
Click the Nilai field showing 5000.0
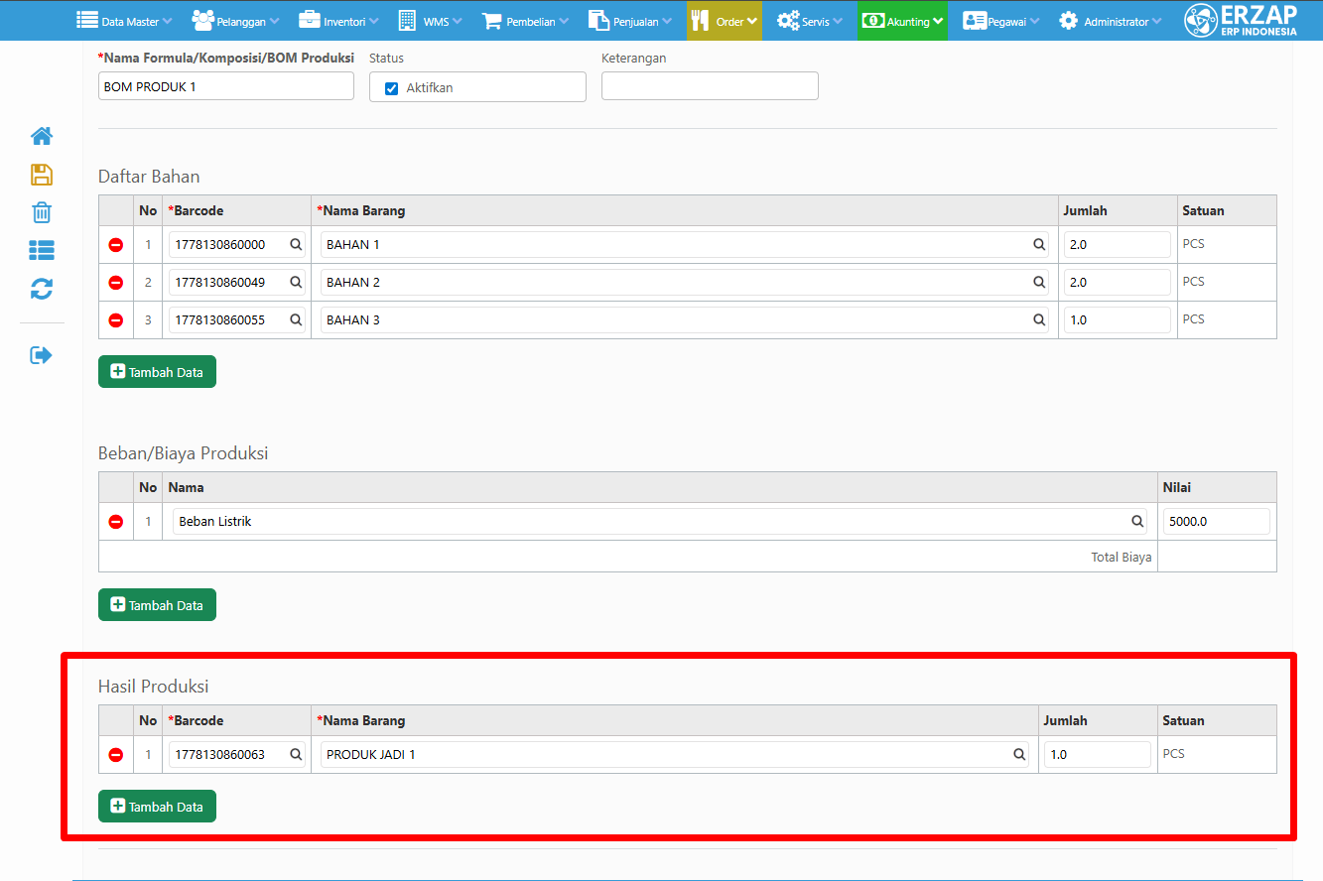coord(1217,521)
